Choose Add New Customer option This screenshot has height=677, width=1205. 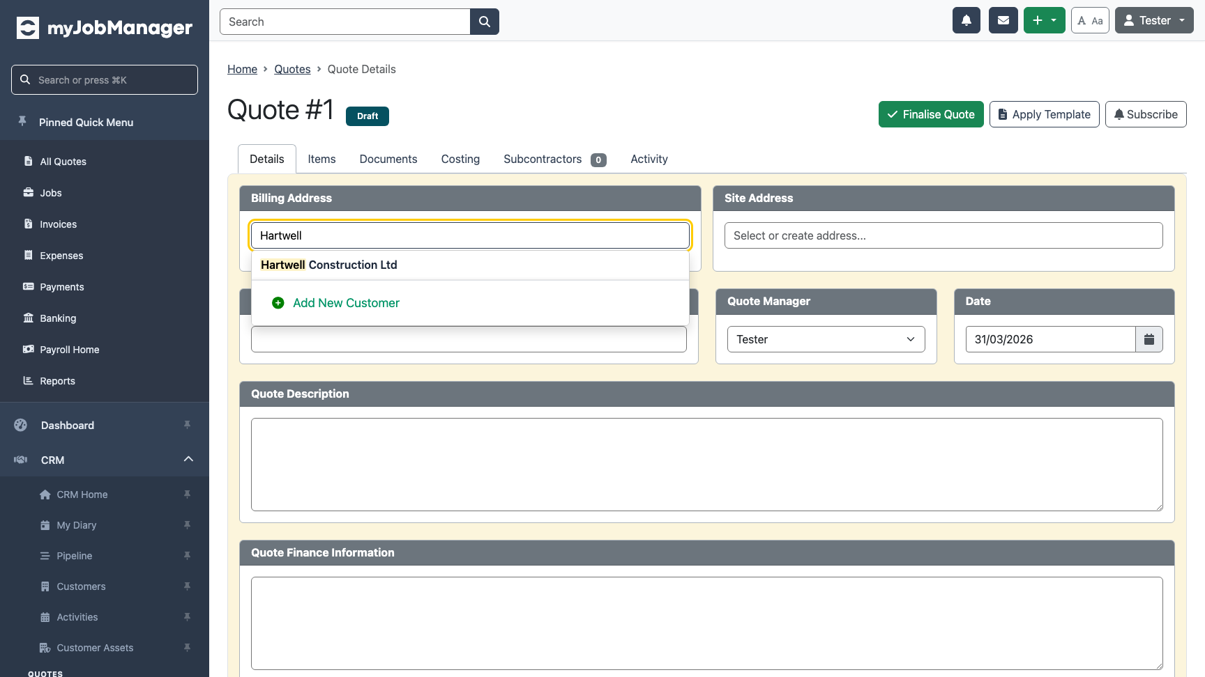(x=470, y=303)
